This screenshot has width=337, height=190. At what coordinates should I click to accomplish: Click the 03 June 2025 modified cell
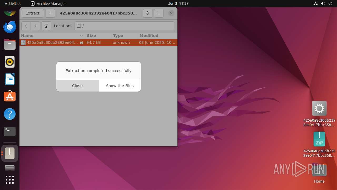(157, 42)
